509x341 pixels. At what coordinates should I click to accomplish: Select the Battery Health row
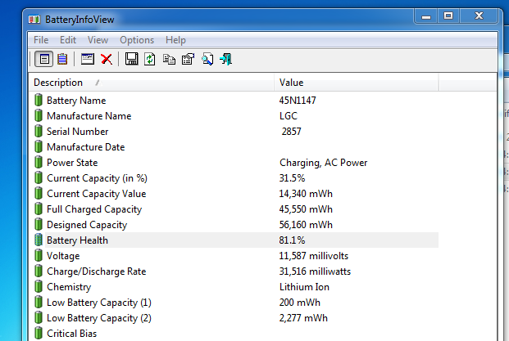pos(236,240)
